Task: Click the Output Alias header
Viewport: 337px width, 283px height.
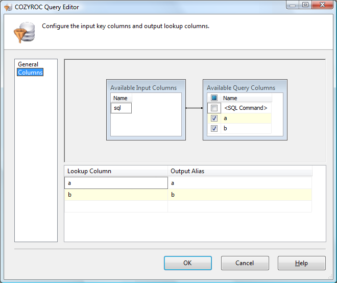Action: pyautogui.click(x=240, y=171)
